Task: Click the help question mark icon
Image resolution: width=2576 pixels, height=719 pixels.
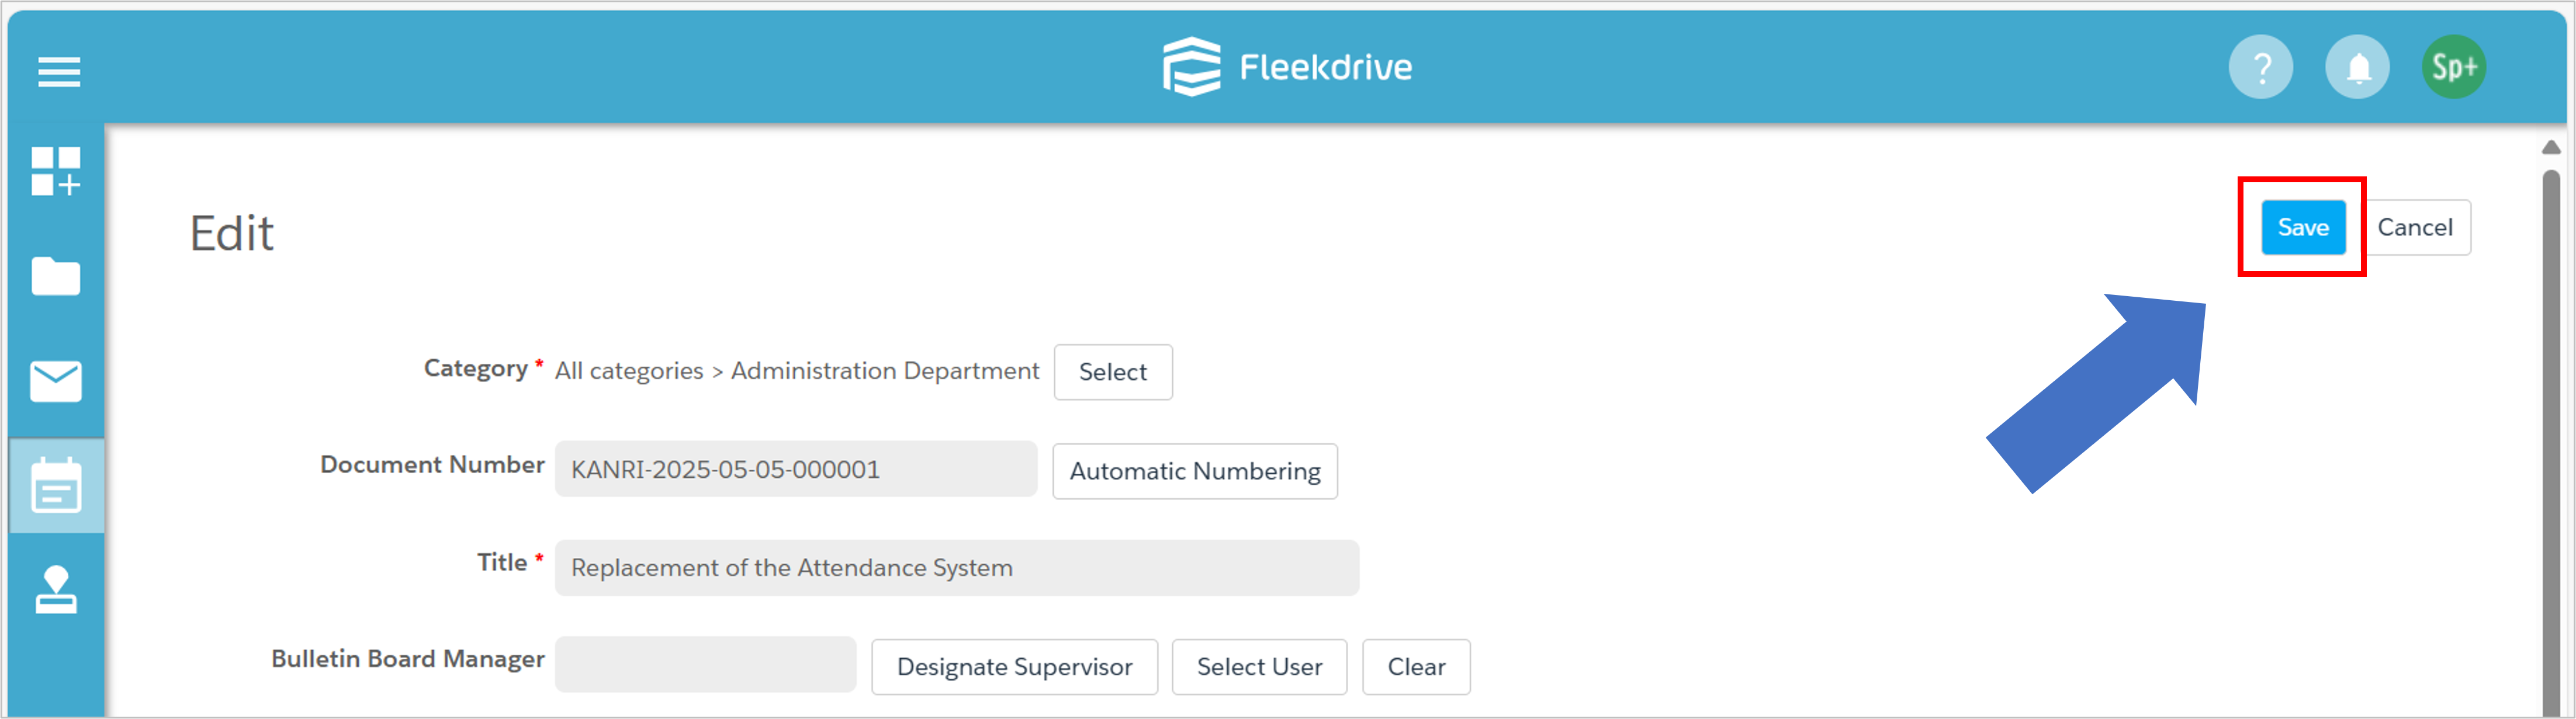Action: 2260,67
